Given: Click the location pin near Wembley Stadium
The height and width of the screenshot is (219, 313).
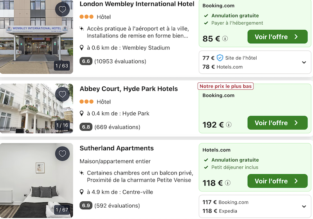Looking at the screenshot, I should (82, 48).
